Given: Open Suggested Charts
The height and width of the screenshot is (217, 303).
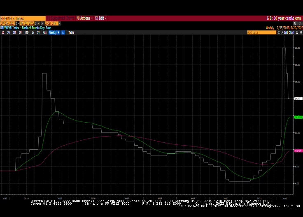Looking at the screenshot, I should pyautogui.click(x=61, y=18).
